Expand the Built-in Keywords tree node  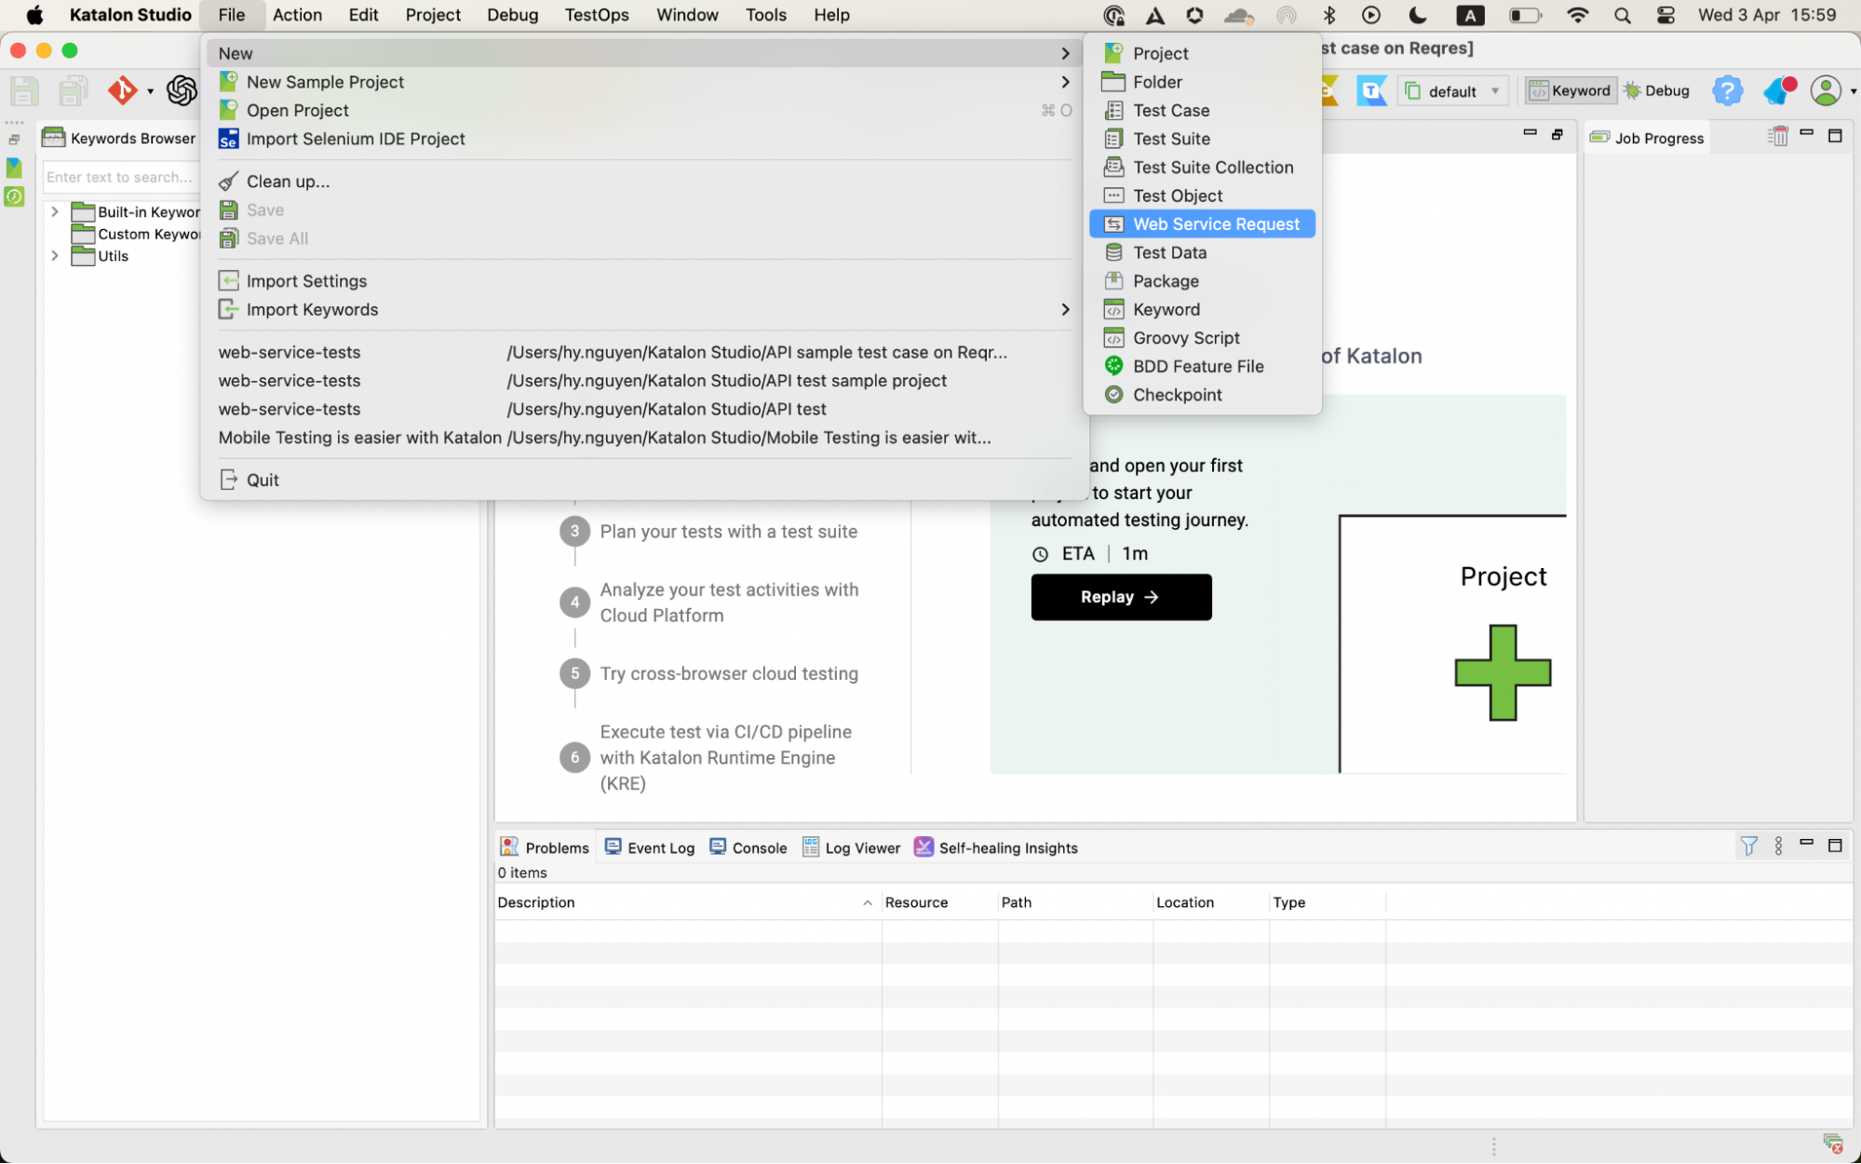click(55, 212)
